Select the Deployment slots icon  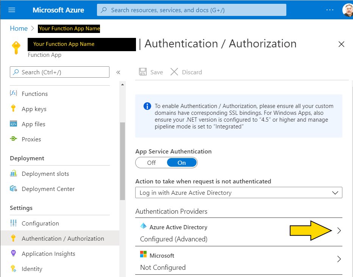coord(14,174)
